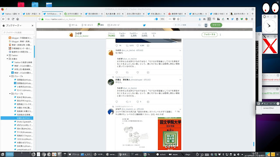Open the 'Twitterの高度な検索' bookmark
This screenshot has height=157, width=280.
22,62
